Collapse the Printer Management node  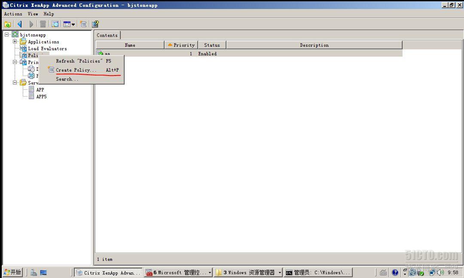pyautogui.click(x=15, y=62)
